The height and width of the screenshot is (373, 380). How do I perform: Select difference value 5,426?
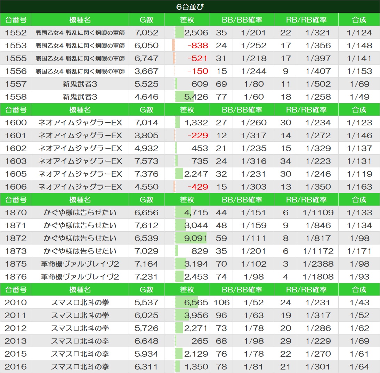[196, 97]
